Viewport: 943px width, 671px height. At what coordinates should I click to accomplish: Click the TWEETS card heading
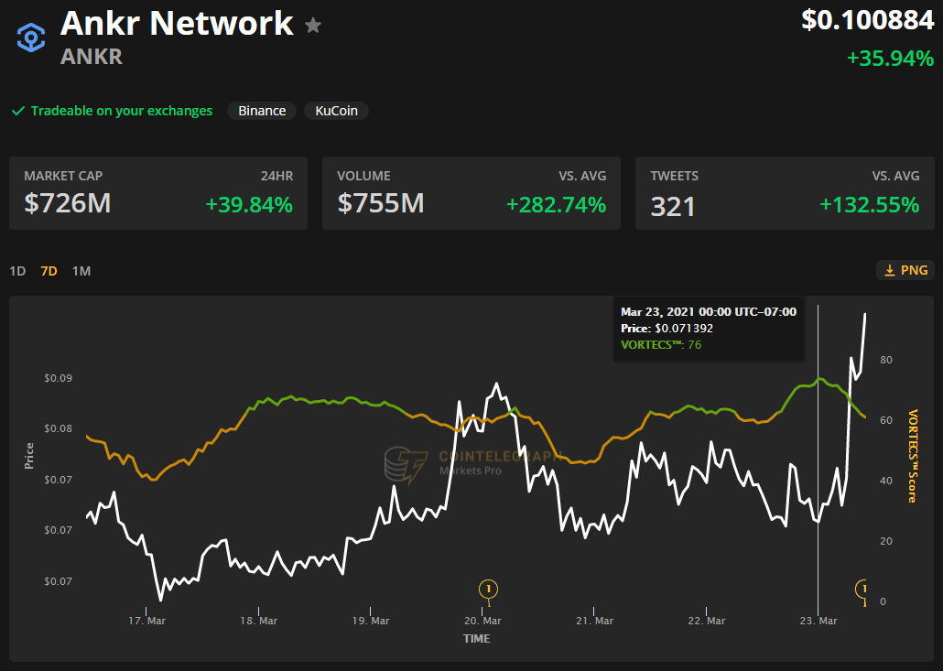click(674, 176)
